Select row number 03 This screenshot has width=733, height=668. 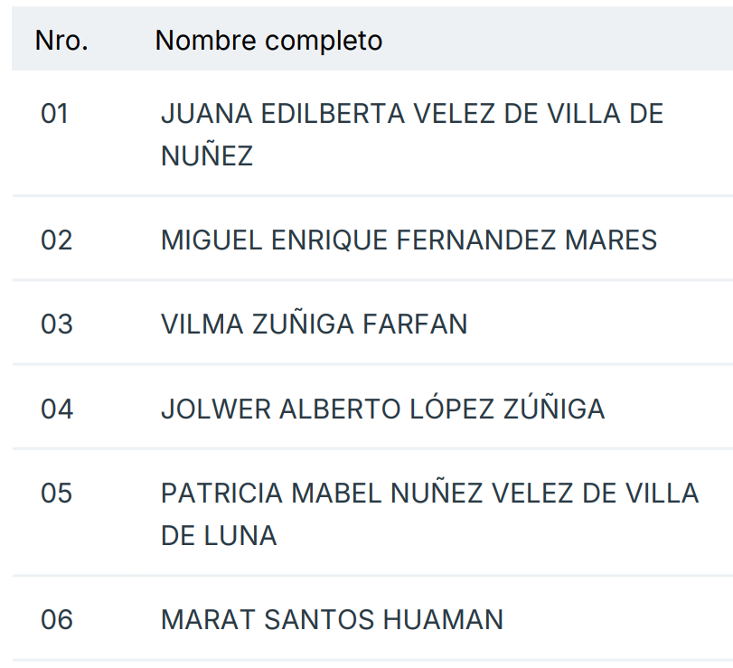pos(56,325)
